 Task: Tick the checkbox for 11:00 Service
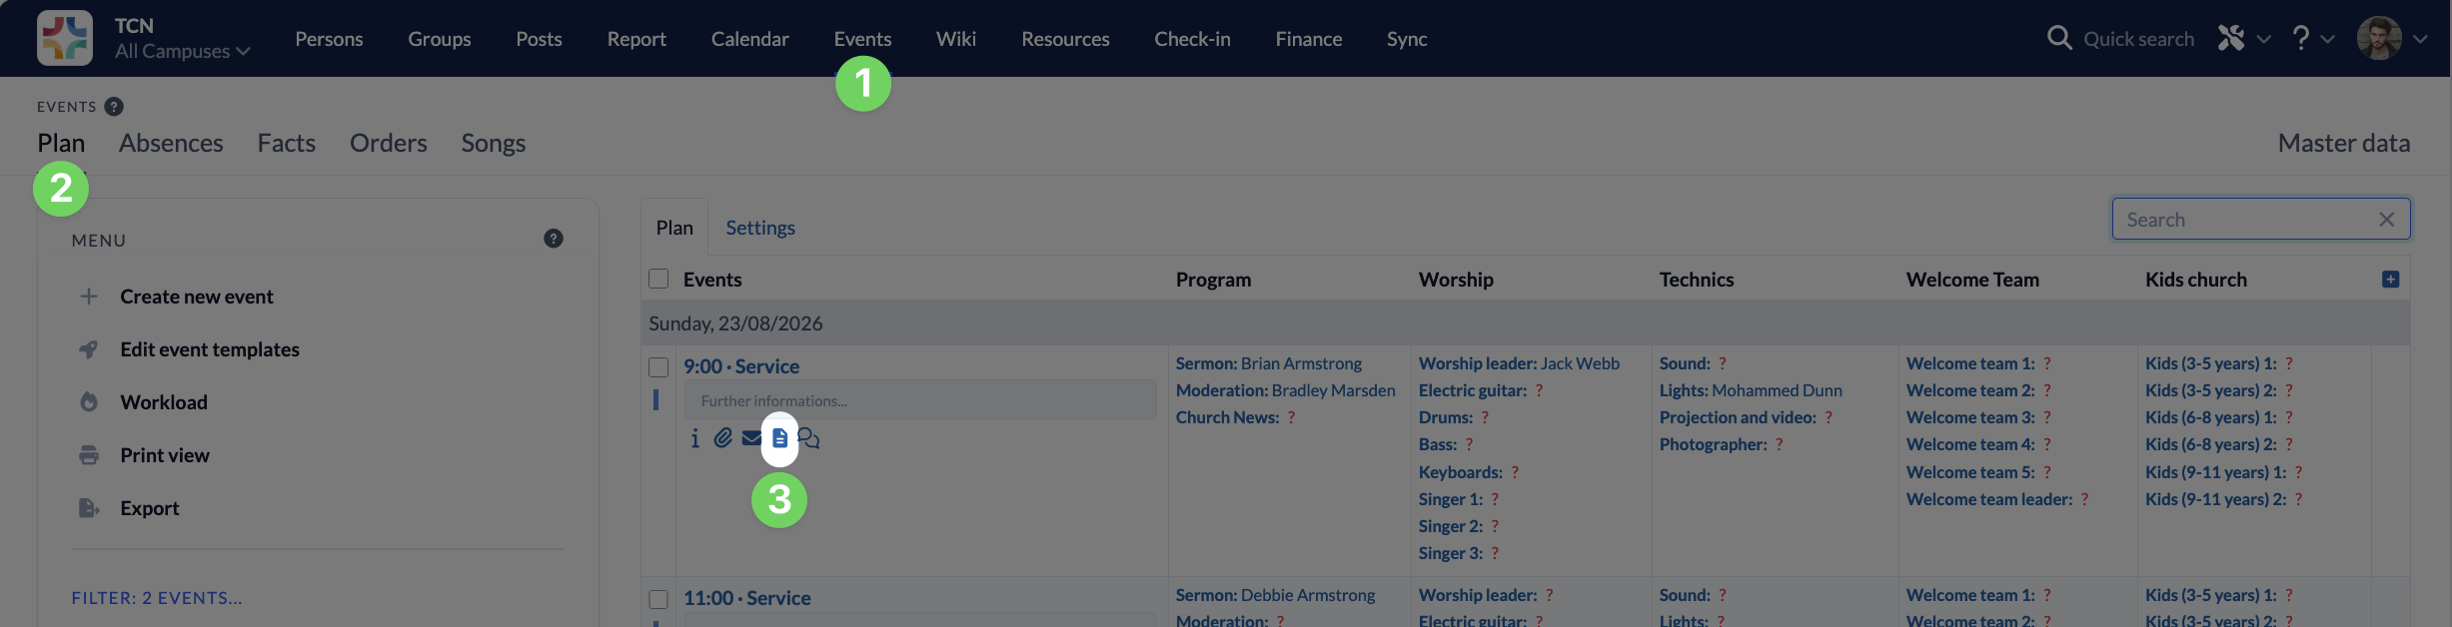coord(658,599)
